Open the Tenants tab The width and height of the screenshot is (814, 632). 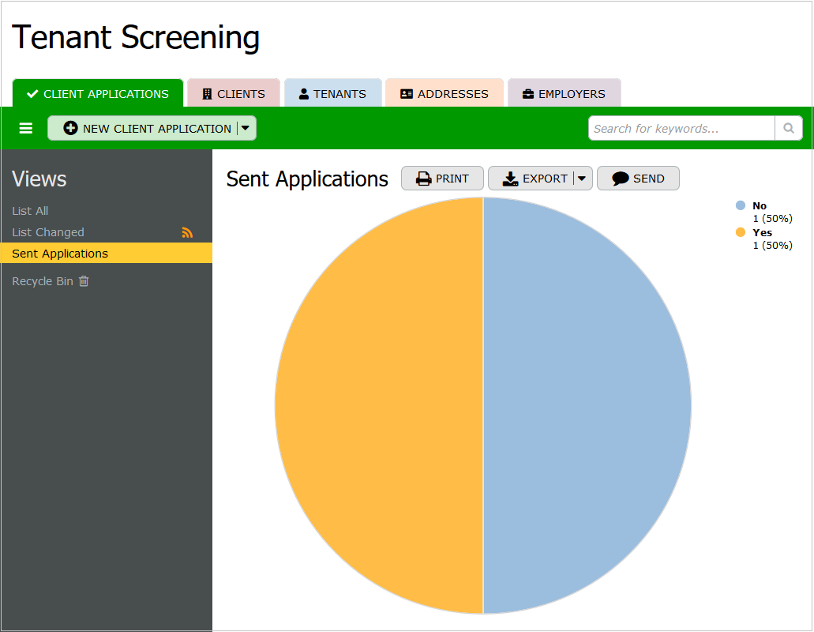tap(332, 93)
